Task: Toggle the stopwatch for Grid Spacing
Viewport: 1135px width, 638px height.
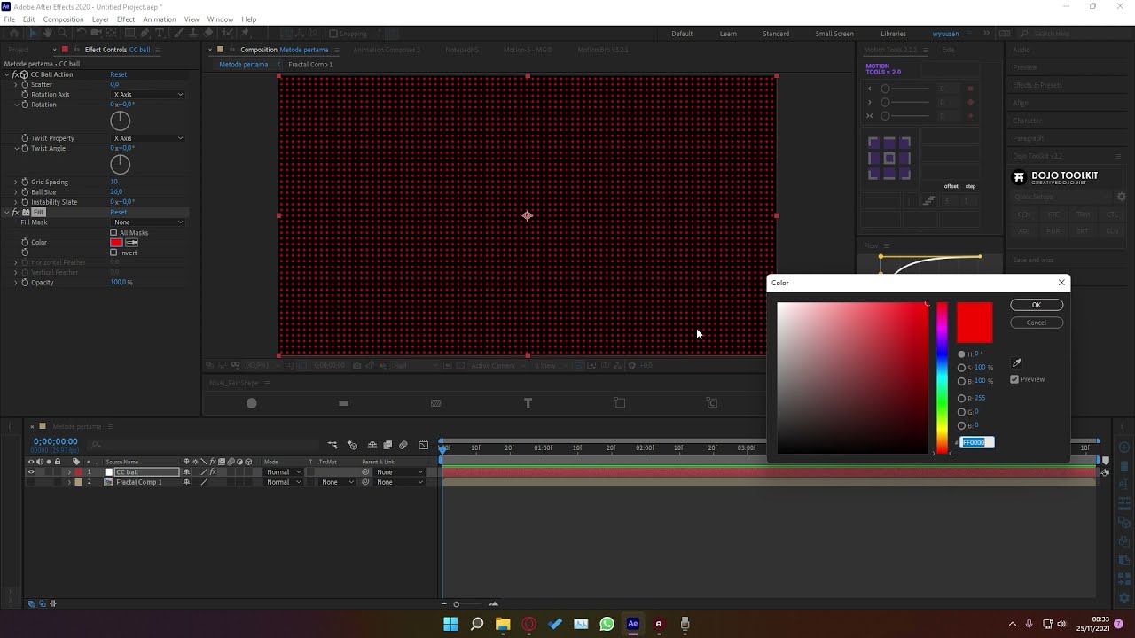Action: (x=25, y=182)
